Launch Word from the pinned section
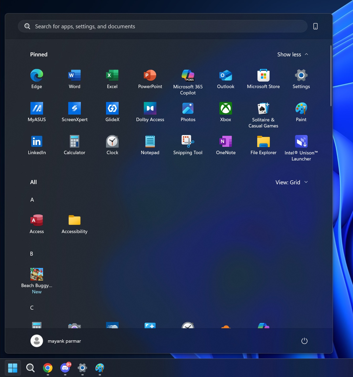The image size is (353, 377). point(75,79)
